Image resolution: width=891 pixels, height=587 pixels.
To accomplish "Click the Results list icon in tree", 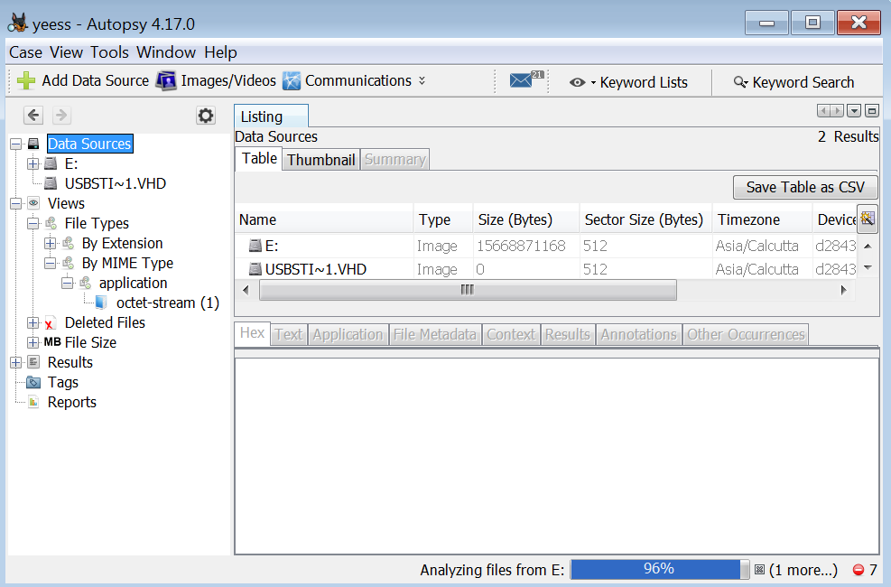I will pyautogui.click(x=33, y=362).
